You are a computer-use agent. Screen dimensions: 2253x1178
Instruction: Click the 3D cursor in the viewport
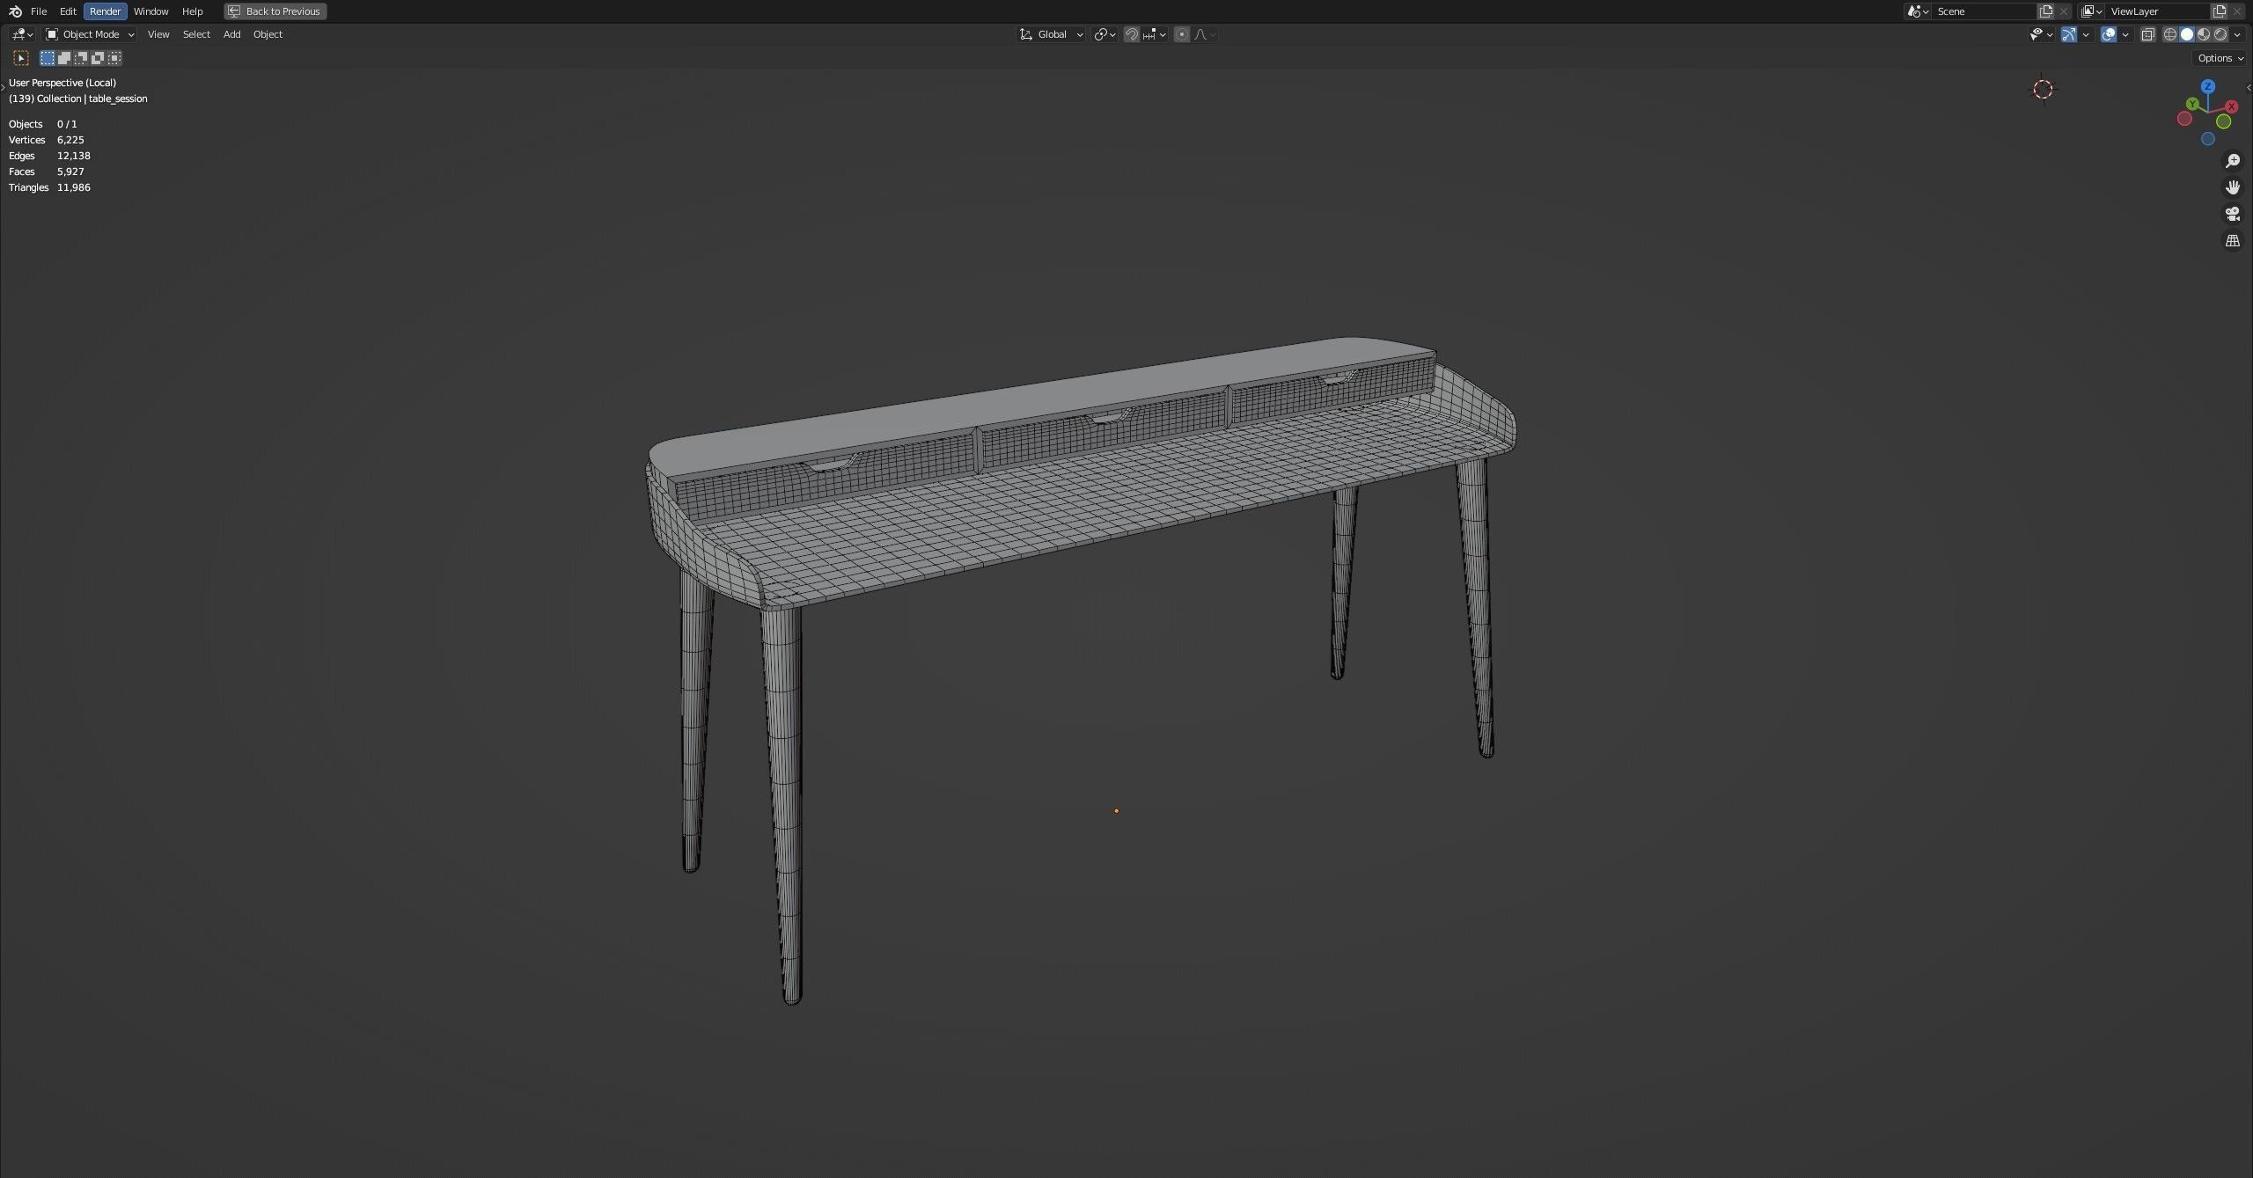tap(2043, 89)
